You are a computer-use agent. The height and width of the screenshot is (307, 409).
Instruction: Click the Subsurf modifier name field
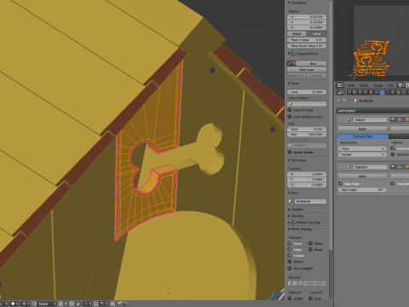click(371, 120)
